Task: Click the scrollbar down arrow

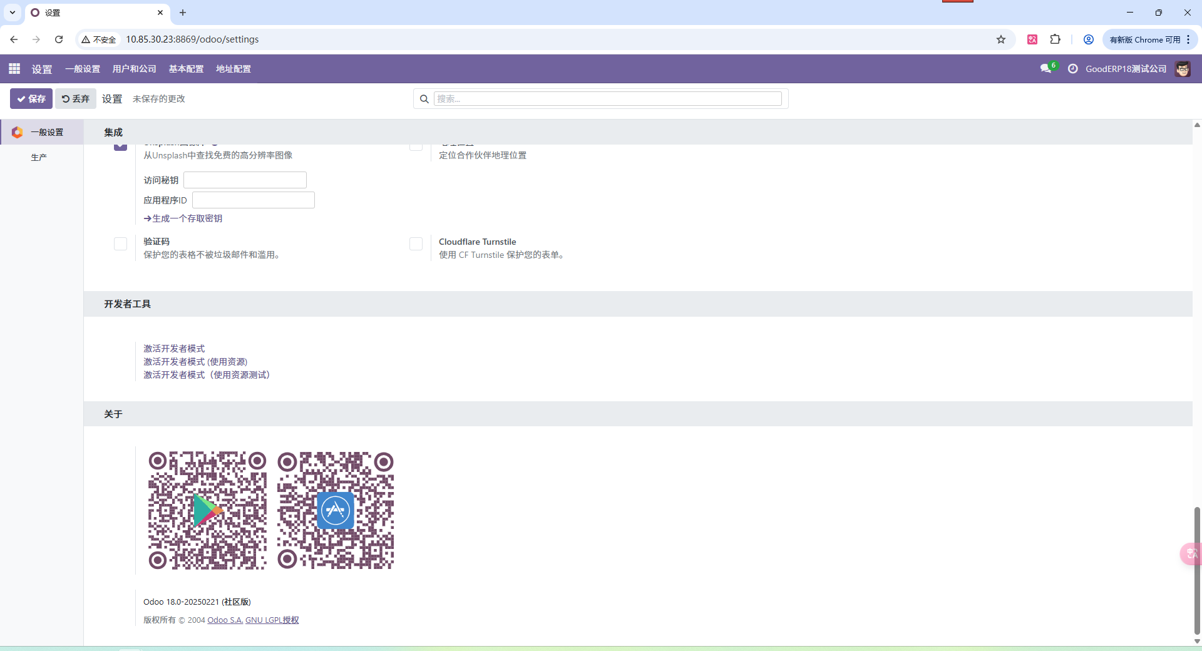Action: coord(1197,641)
